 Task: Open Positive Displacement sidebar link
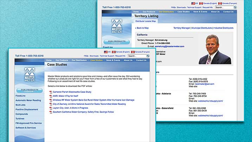pyautogui.click(x=27, y=110)
